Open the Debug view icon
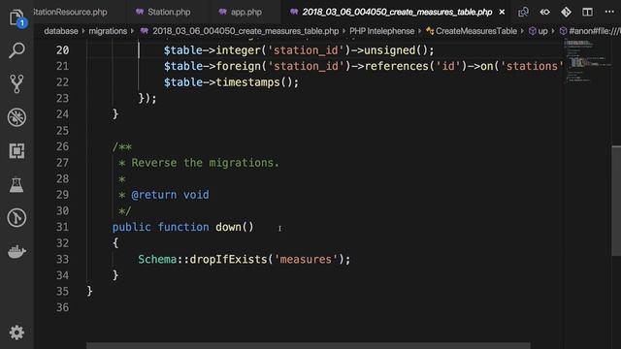 click(x=16, y=117)
